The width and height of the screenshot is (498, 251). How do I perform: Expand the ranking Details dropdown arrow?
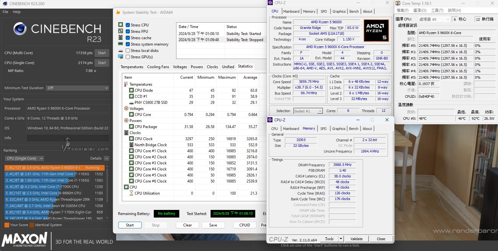[x=107, y=158]
